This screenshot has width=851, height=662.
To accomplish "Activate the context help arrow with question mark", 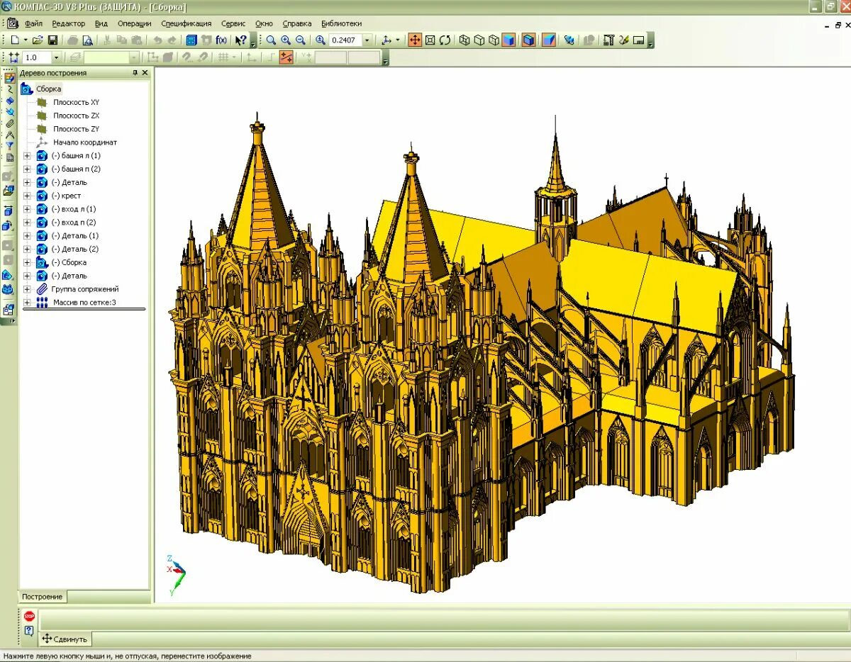I will coord(240,40).
